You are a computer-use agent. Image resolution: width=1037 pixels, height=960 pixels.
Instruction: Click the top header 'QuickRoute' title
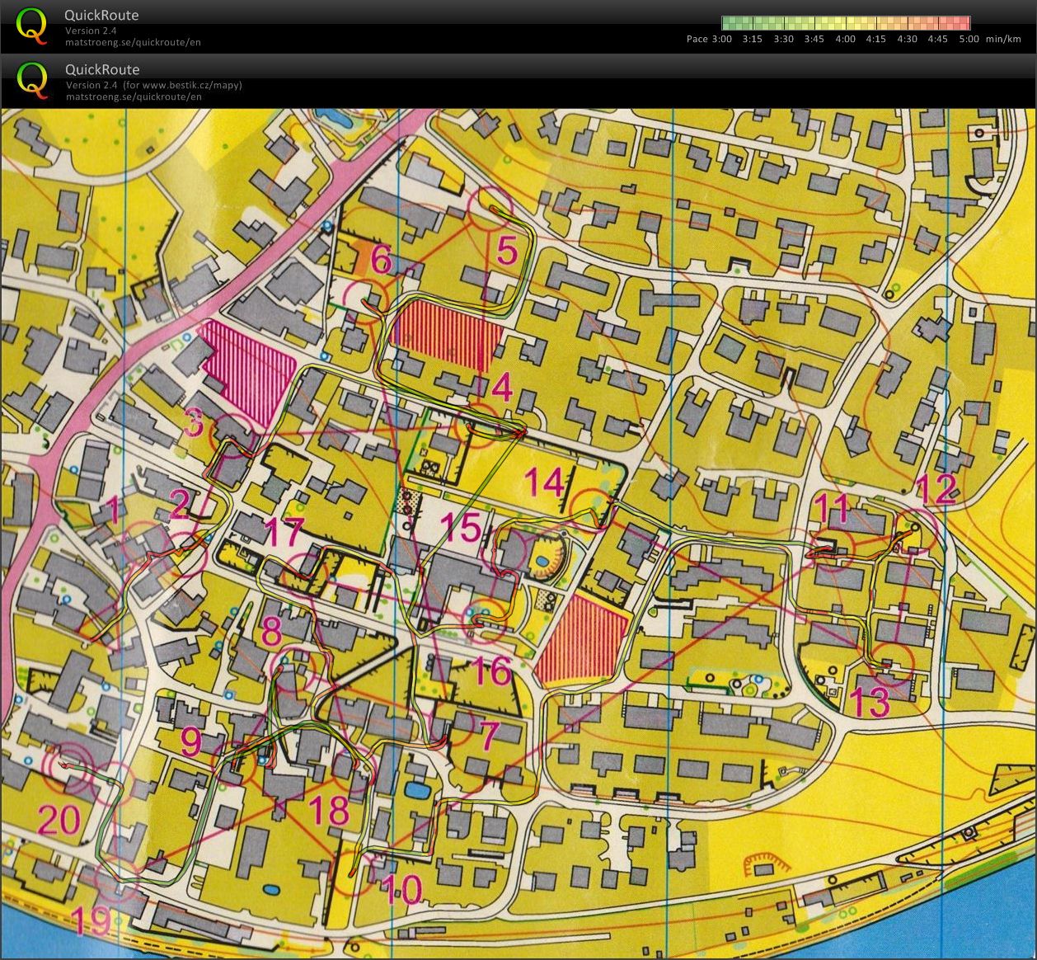101,15
